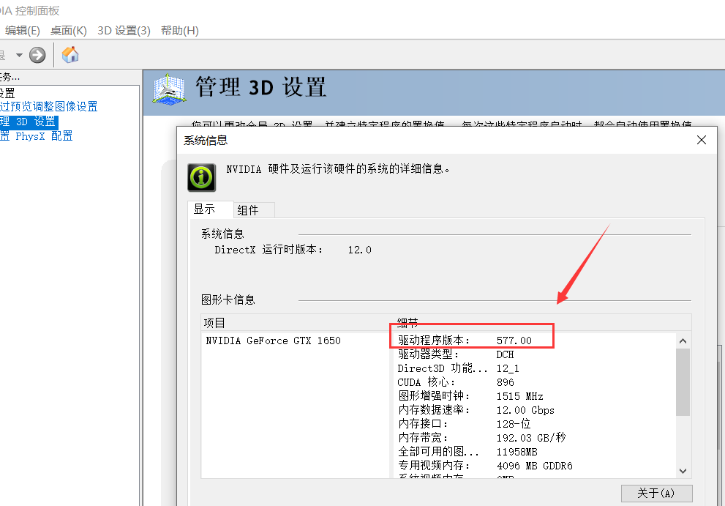This screenshot has height=506, width=725.
Task: Click the scrollbar up arrow in details list
Action: coord(683,341)
